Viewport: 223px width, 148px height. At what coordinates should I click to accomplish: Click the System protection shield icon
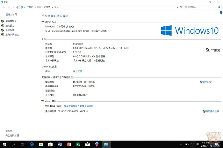3,30
